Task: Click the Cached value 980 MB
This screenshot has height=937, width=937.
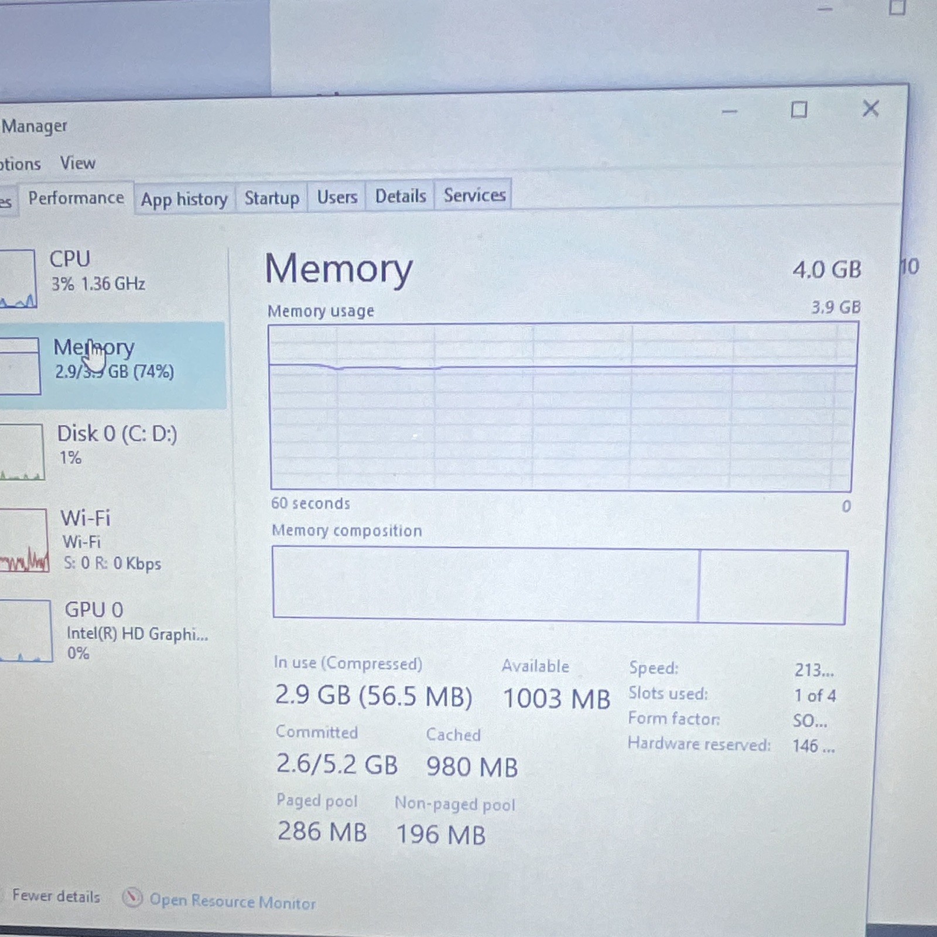Action: [472, 767]
